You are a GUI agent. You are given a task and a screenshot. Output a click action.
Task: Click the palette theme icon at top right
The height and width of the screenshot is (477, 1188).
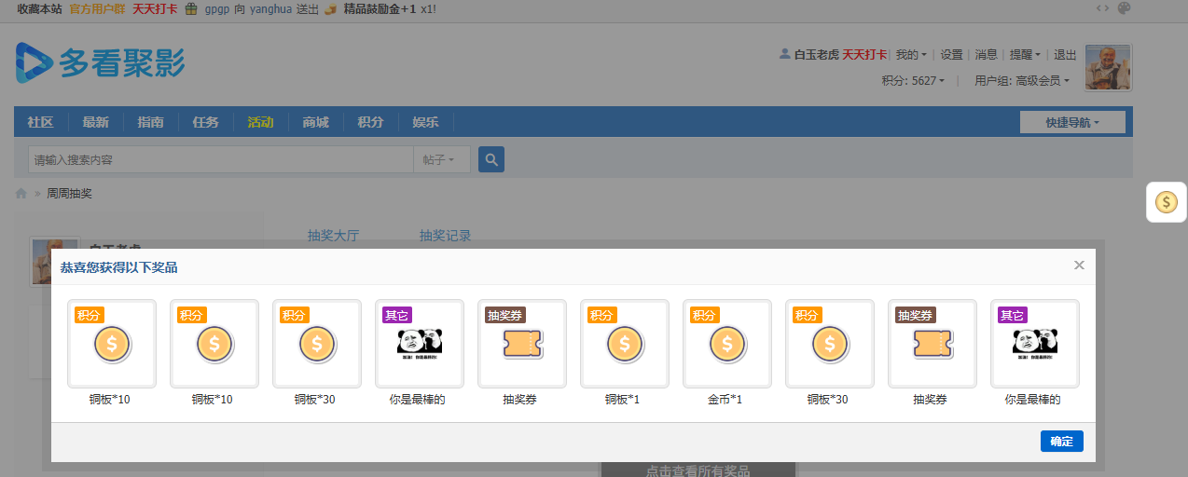coord(1124,8)
